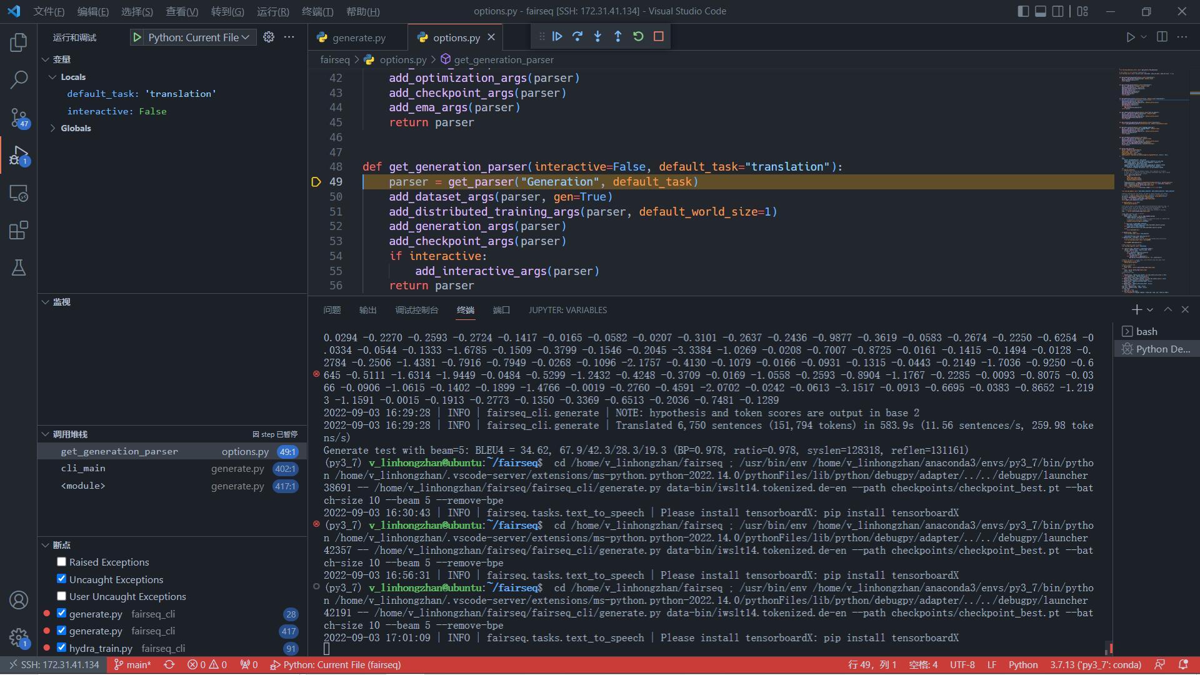Switch to 调试控制台 panel tab
Viewport: 1200px width, 675px height.
pyautogui.click(x=416, y=310)
